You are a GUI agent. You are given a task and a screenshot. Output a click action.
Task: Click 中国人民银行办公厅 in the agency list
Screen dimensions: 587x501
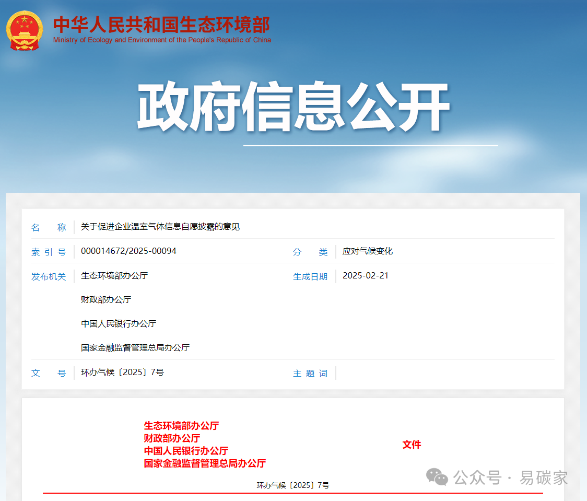119,323
